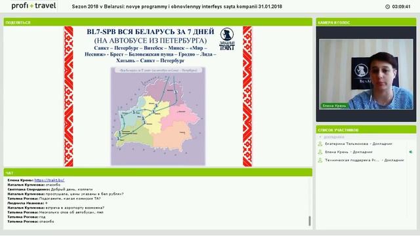This screenshot has width=420, height=236.
Task: Select participant Елена Крень - Докладчик
Action: pyautogui.click(x=348, y=152)
